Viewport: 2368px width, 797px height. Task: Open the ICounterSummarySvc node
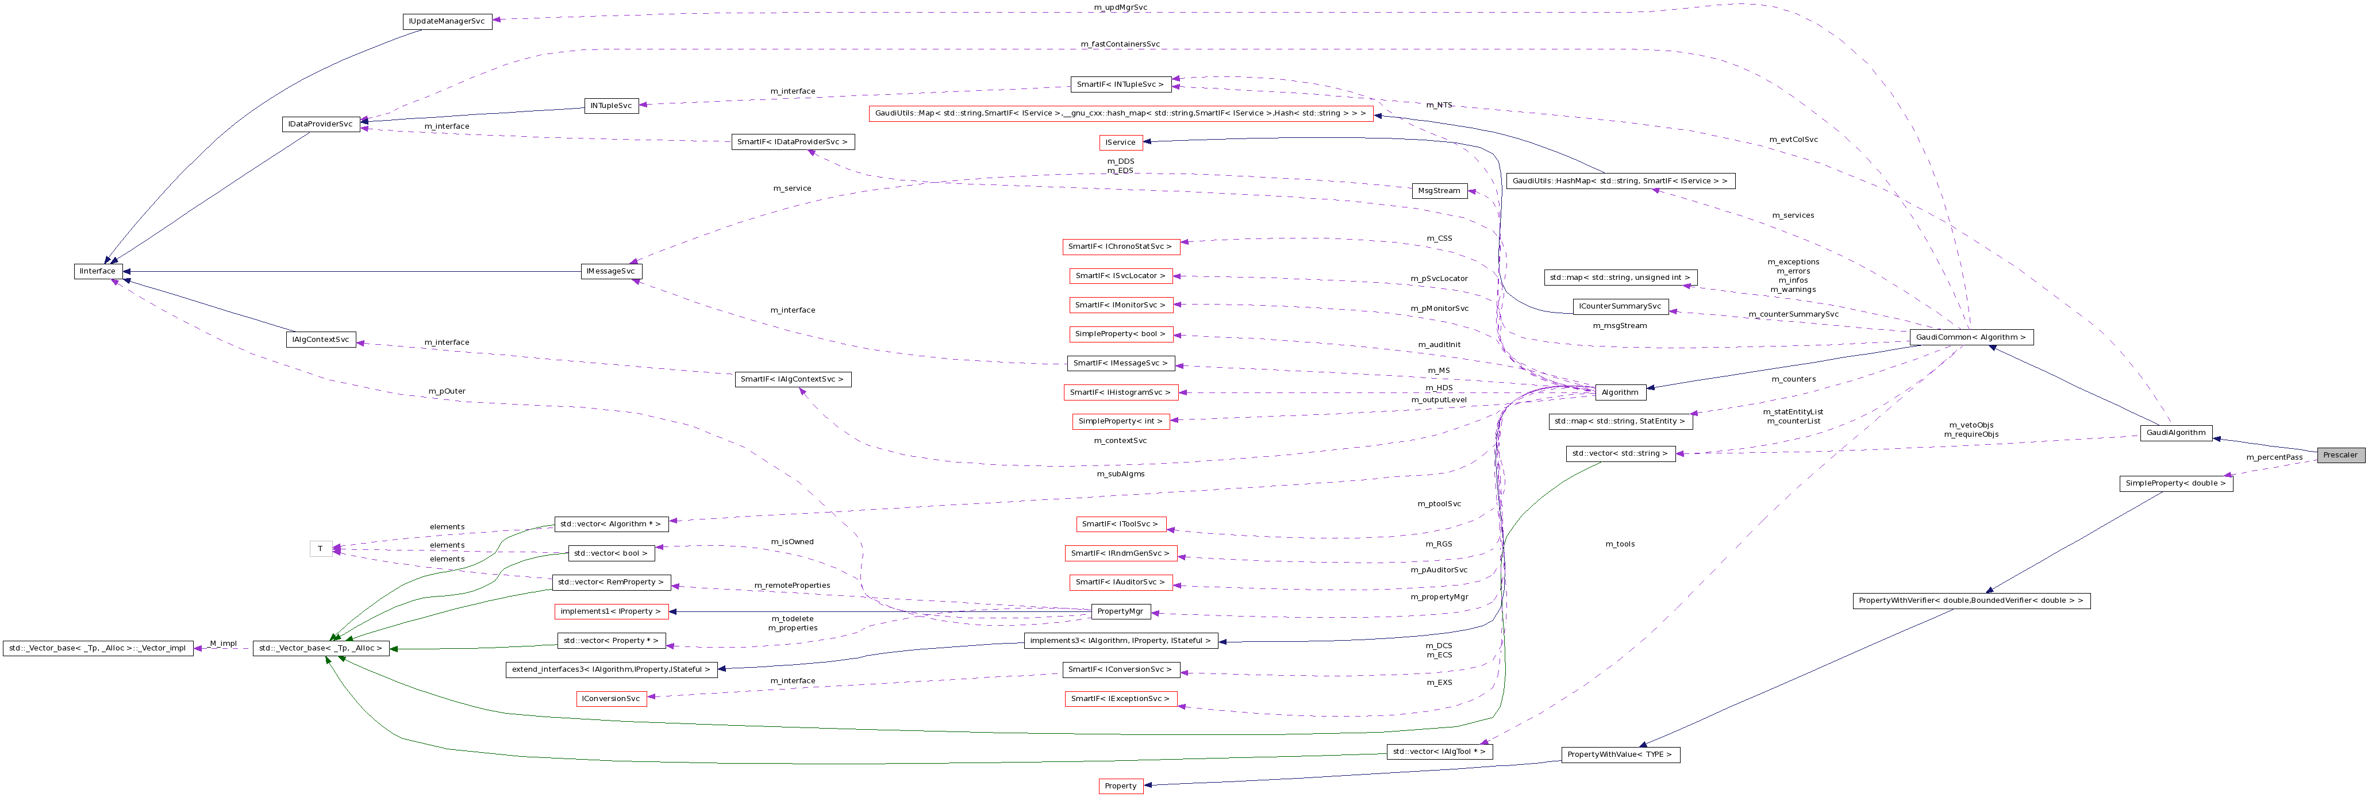[1621, 306]
